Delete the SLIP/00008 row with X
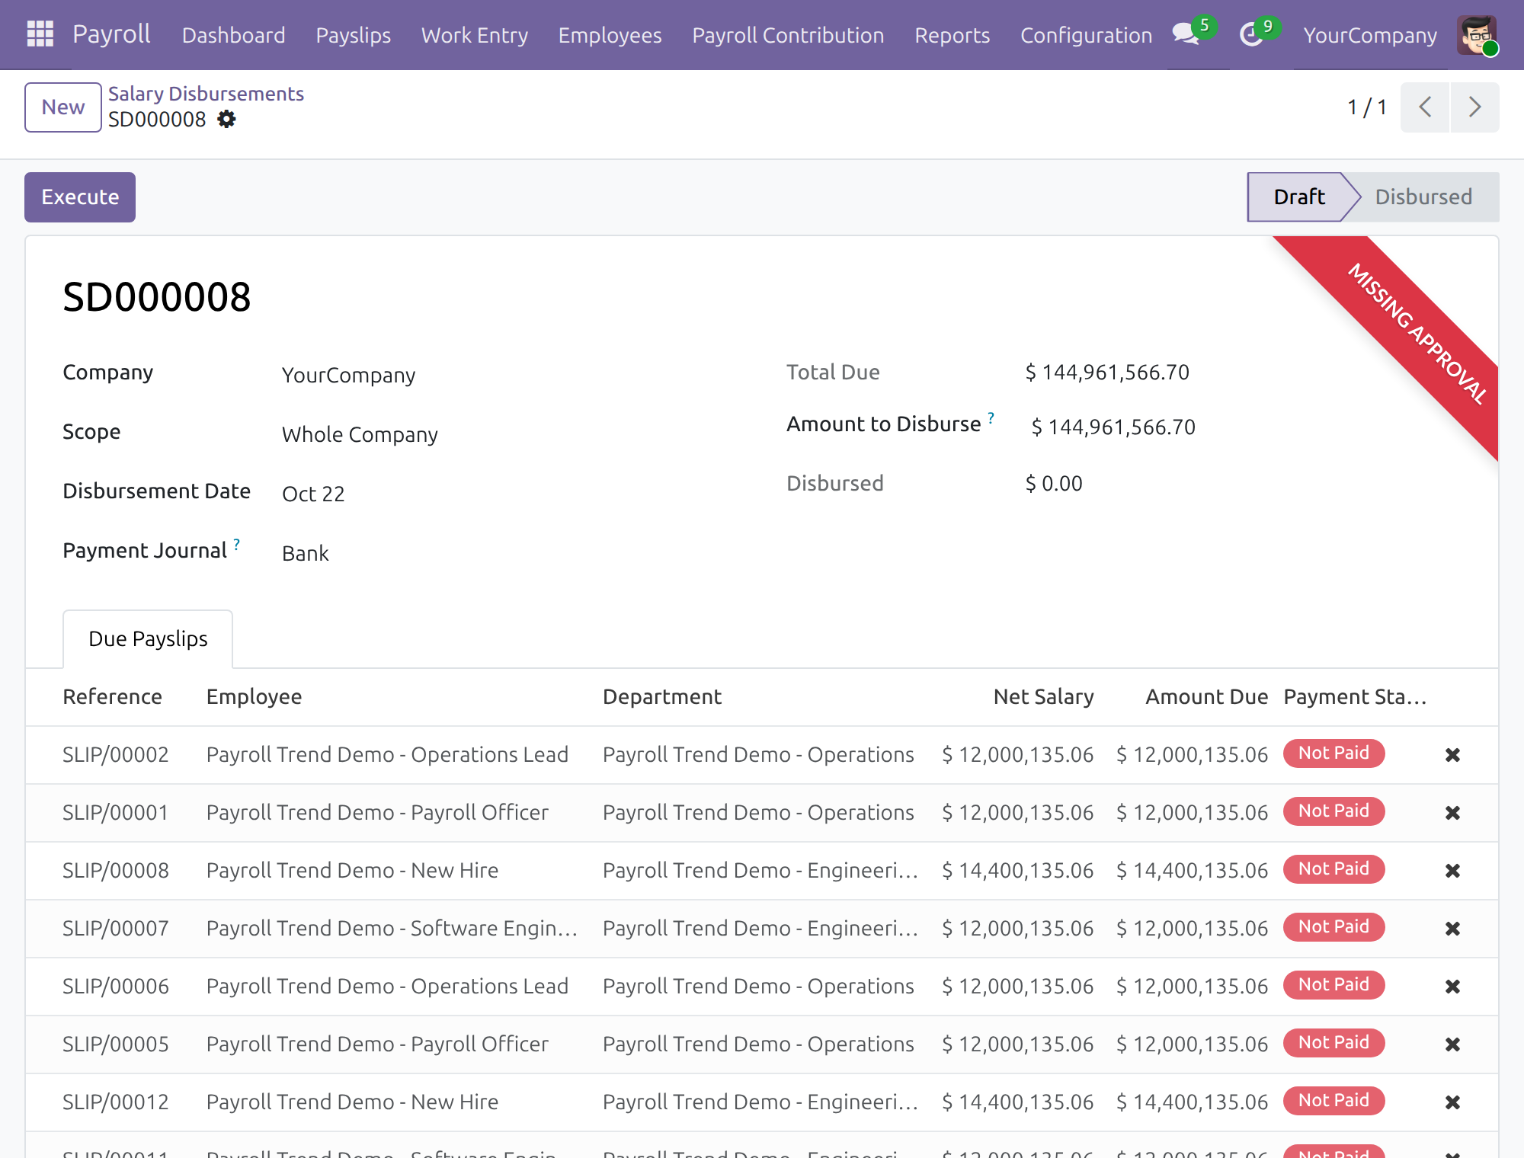This screenshot has width=1524, height=1158. (1452, 871)
